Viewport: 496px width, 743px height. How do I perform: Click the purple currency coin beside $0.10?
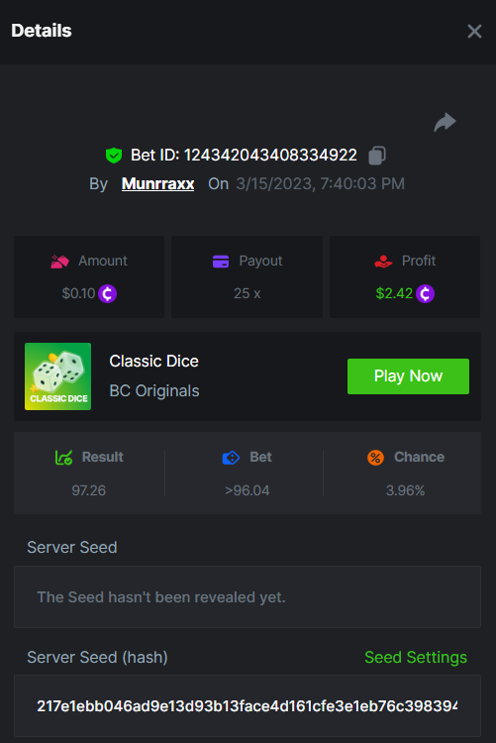(x=108, y=294)
